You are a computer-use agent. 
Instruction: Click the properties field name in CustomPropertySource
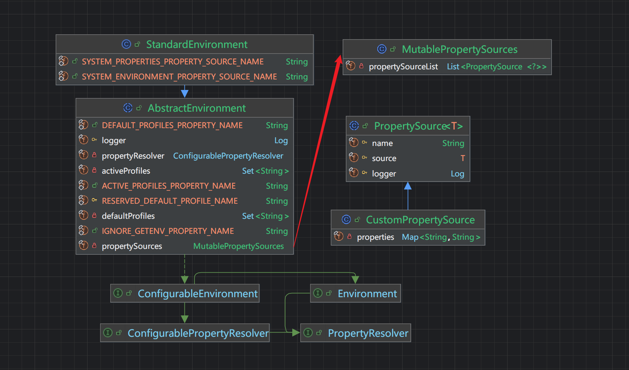[x=376, y=237]
